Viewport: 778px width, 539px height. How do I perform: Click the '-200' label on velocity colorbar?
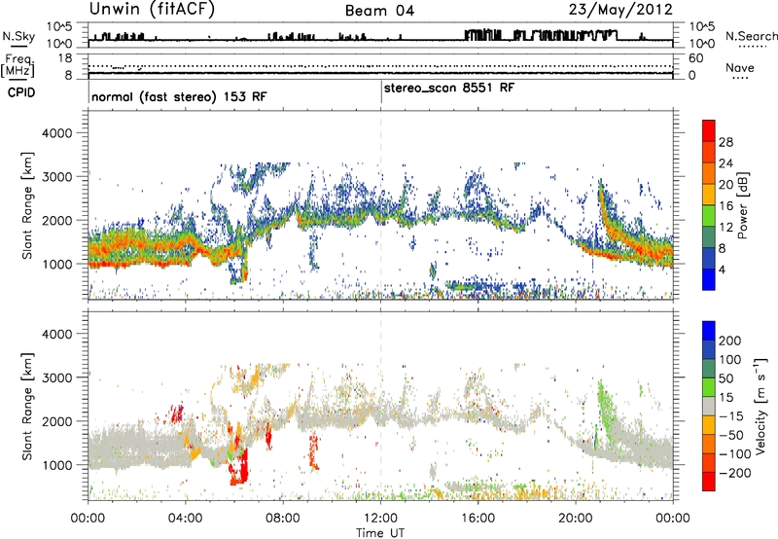733,473
